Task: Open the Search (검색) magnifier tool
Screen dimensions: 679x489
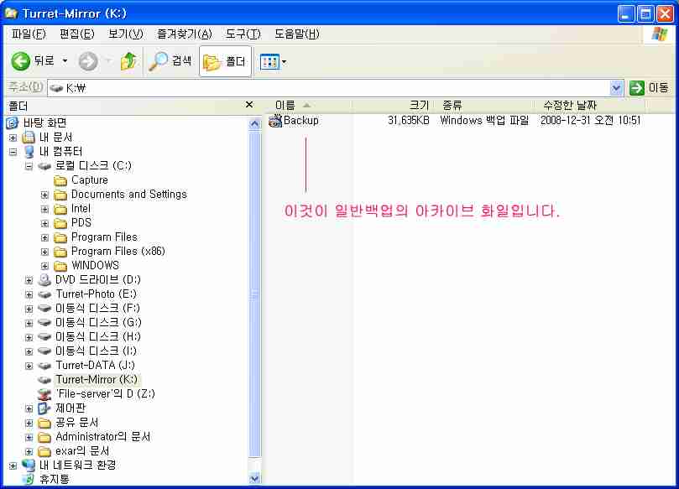Action: (x=159, y=61)
